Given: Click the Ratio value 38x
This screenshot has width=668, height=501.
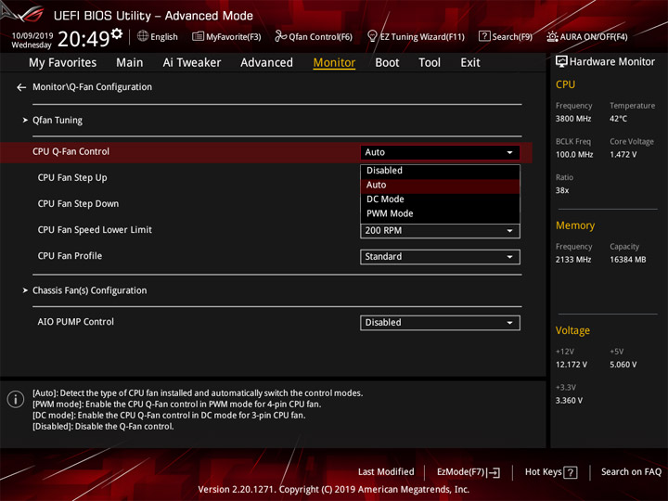Looking at the screenshot, I should coord(562,190).
